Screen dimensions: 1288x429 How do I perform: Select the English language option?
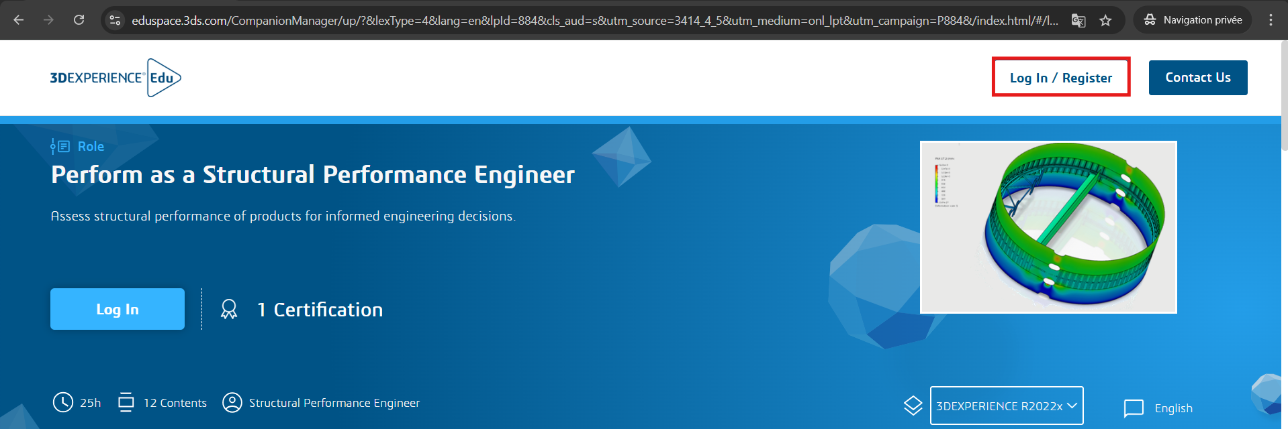[1173, 408]
